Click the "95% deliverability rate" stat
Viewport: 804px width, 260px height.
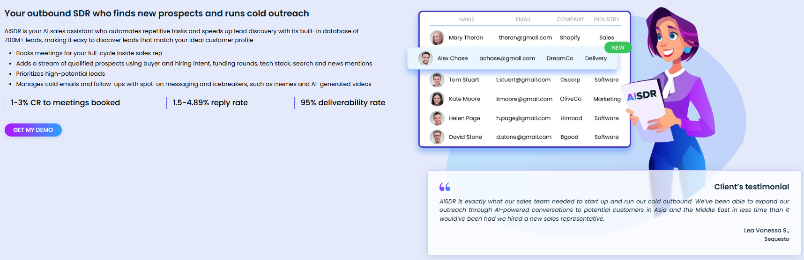(x=343, y=103)
